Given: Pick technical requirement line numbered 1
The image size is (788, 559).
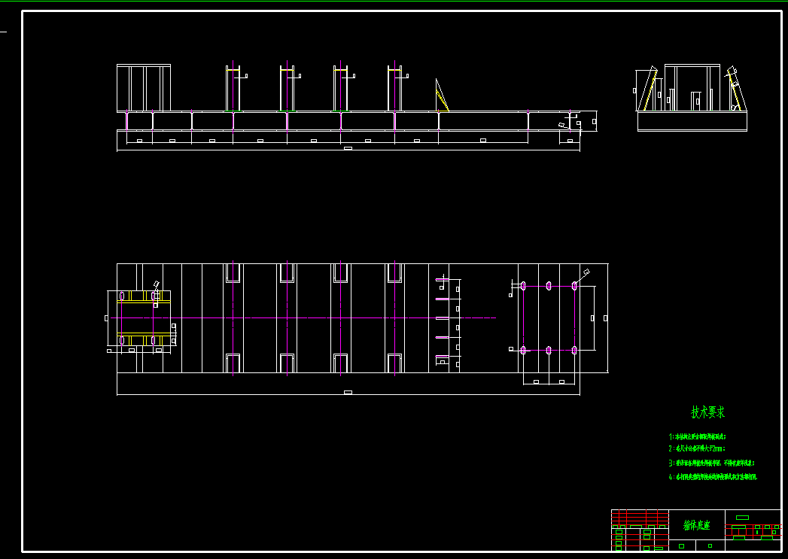Looking at the screenshot, I should point(697,437).
